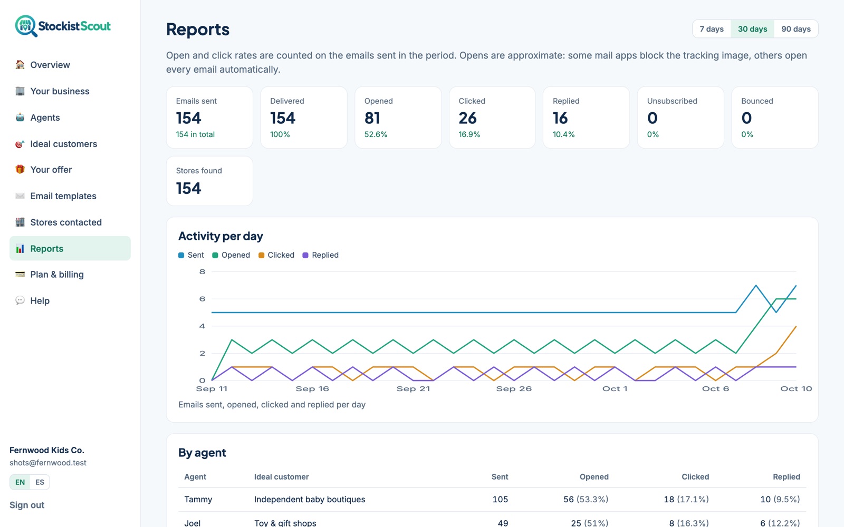Viewport: 844px width, 527px height.
Task: Select the Opened stat card
Action: pos(398,118)
